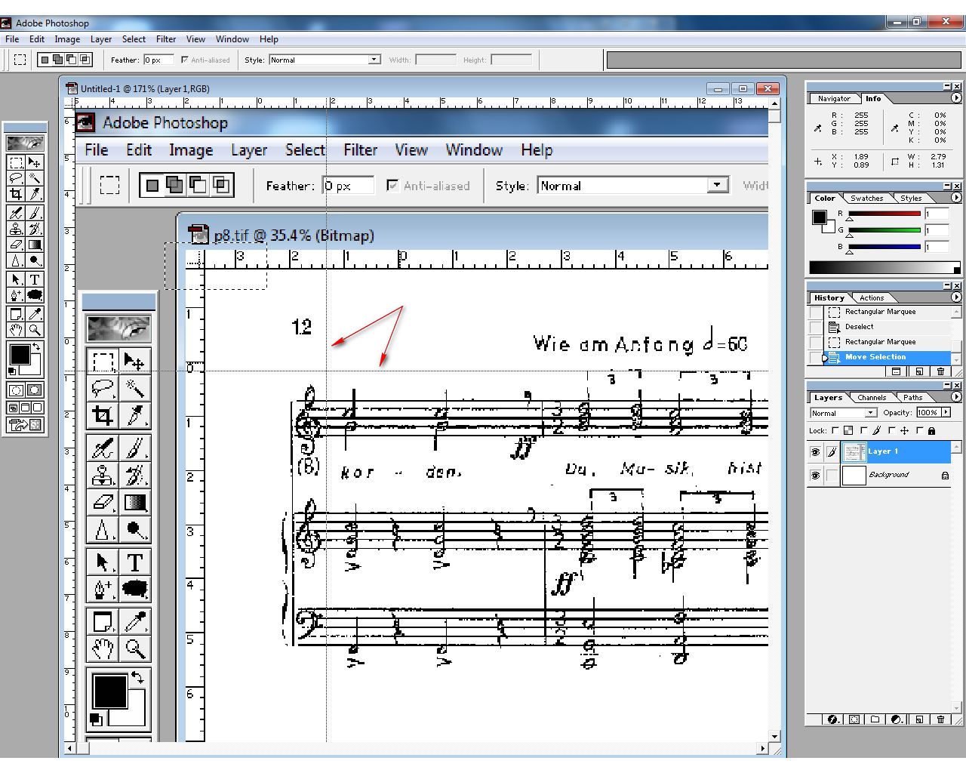This screenshot has height=773, width=966.
Task: Choose the Pen tool in the main toolbox
Action: pos(16,295)
